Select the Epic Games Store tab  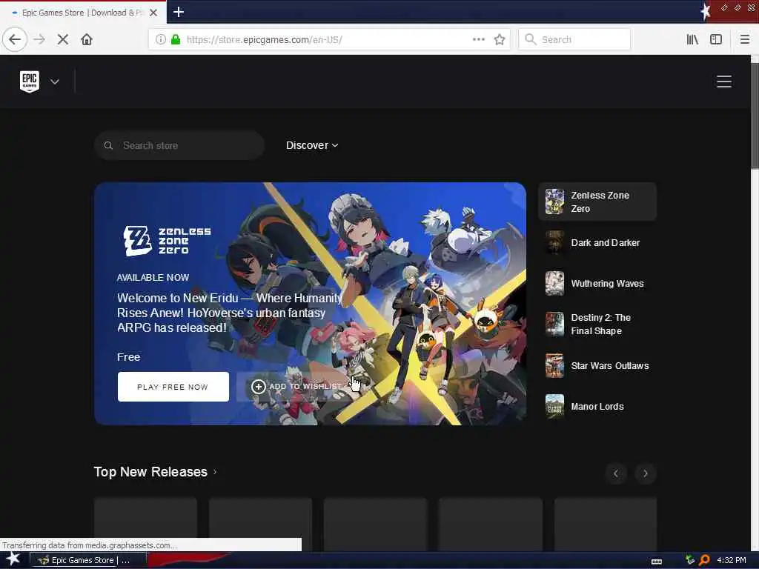pos(83,13)
